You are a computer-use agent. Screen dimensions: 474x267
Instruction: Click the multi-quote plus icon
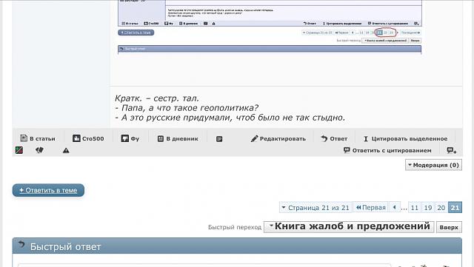pos(452,150)
